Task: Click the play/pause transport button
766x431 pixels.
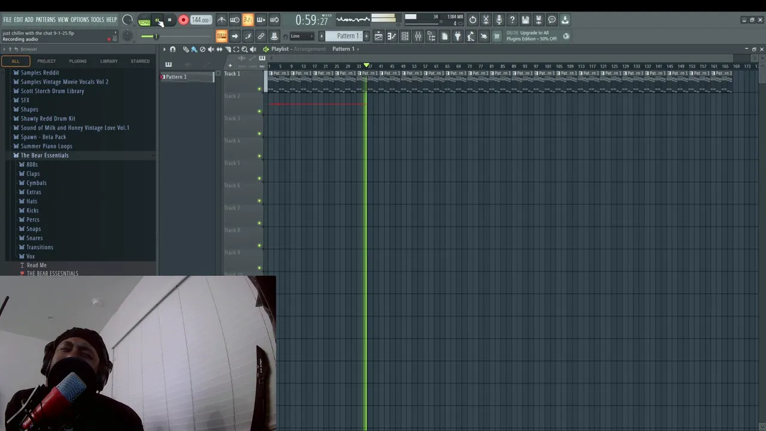Action: tap(158, 20)
